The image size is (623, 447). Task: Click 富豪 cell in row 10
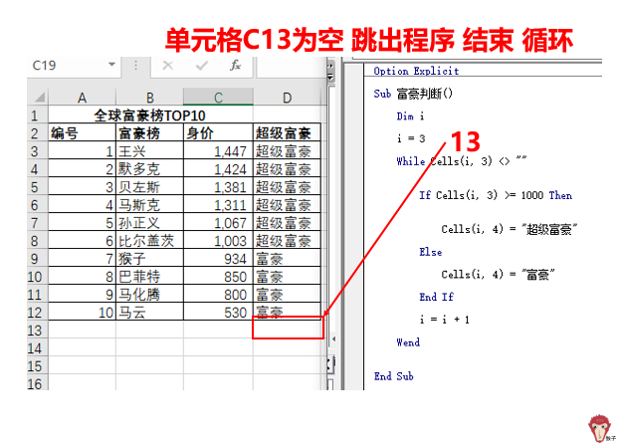[287, 277]
